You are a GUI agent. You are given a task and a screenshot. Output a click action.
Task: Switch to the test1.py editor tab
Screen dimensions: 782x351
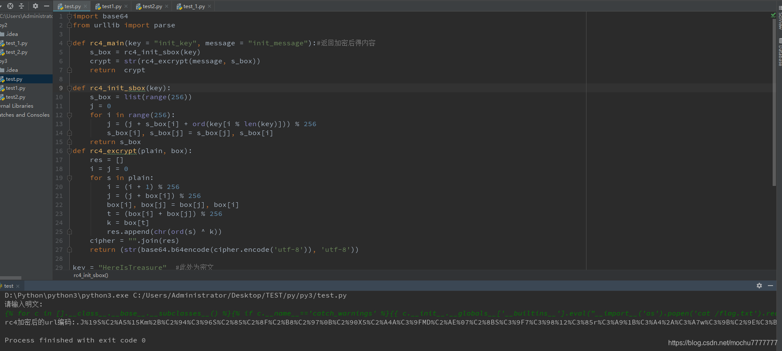pos(112,6)
